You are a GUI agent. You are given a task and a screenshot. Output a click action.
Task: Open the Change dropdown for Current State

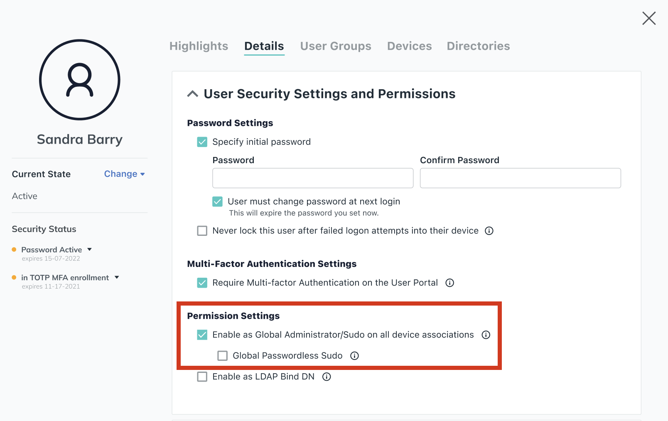pos(124,174)
